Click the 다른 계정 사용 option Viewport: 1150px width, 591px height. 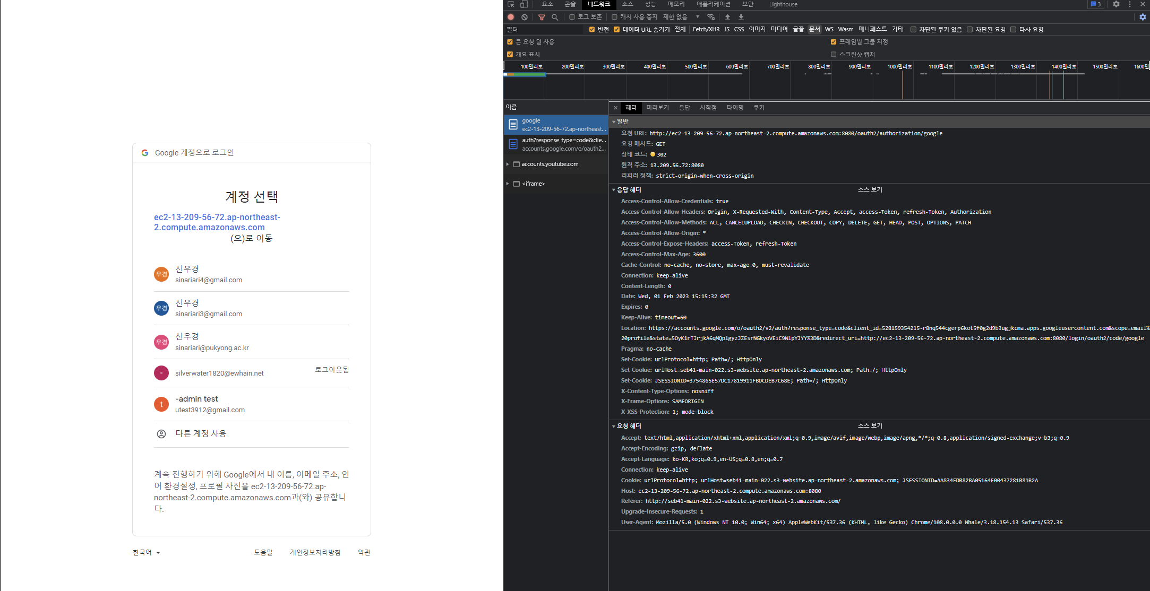coord(201,433)
